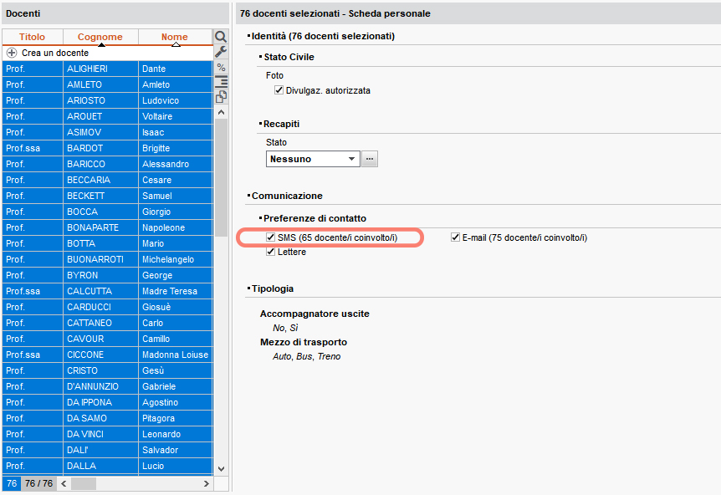Viewport: 721px width, 495px height.
Task: Click Mezzo di trasporto values Auto, Bus, Treno
Action: tap(307, 356)
